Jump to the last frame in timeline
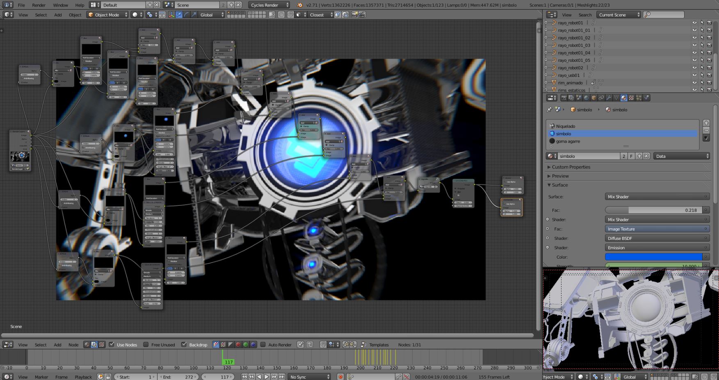Image resolution: width=719 pixels, height=380 pixels. pos(282,377)
